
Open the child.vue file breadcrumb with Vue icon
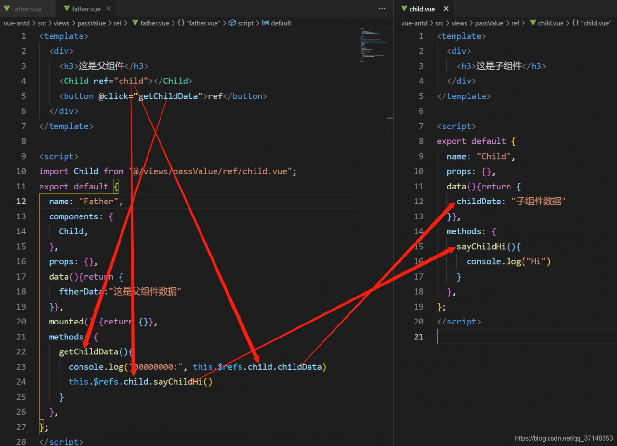(547, 23)
